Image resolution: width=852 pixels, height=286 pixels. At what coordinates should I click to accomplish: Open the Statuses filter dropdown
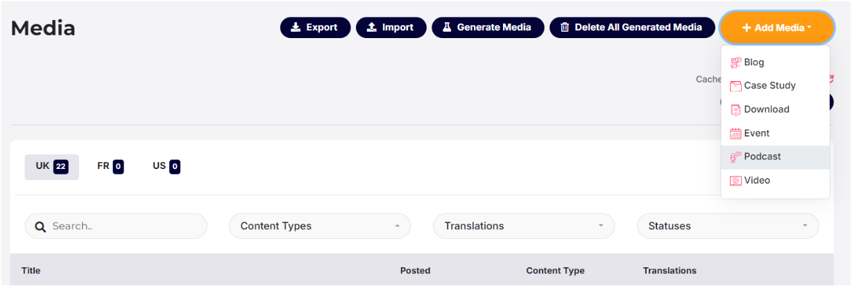(x=728, y=226)
